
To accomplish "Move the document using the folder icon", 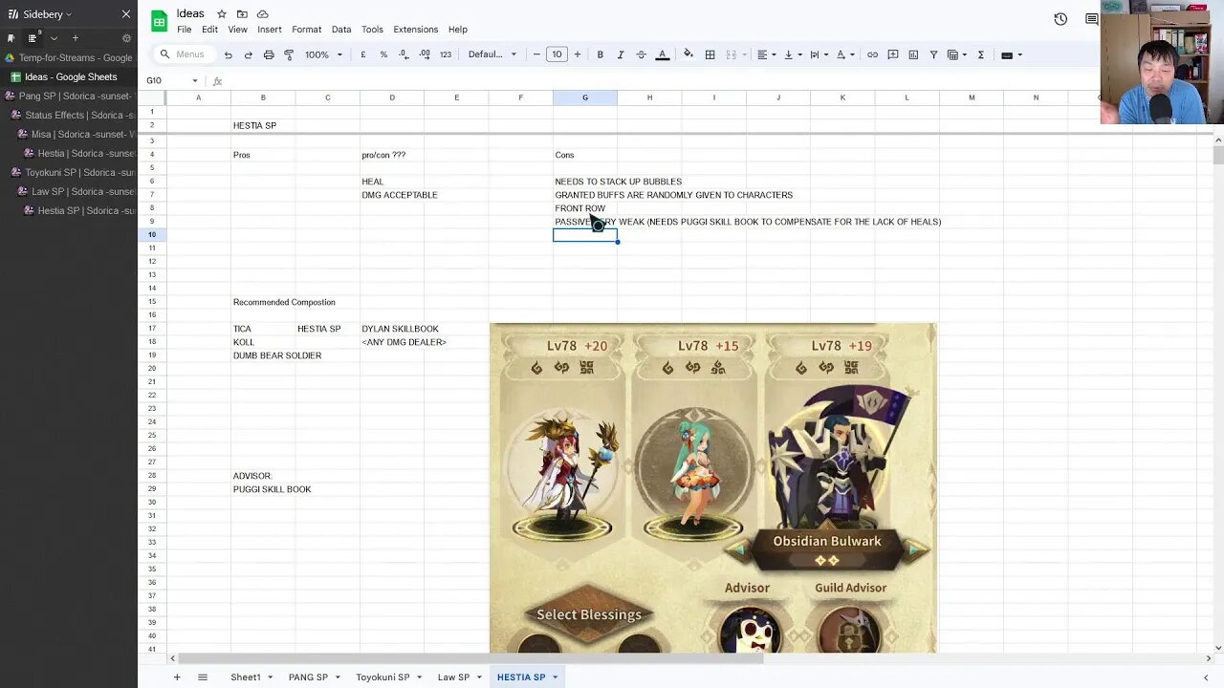I will click(x=242, y=14).
